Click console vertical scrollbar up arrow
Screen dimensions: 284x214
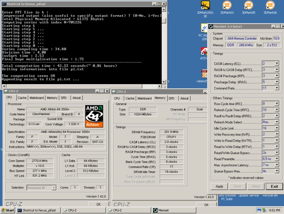[164, 10]
